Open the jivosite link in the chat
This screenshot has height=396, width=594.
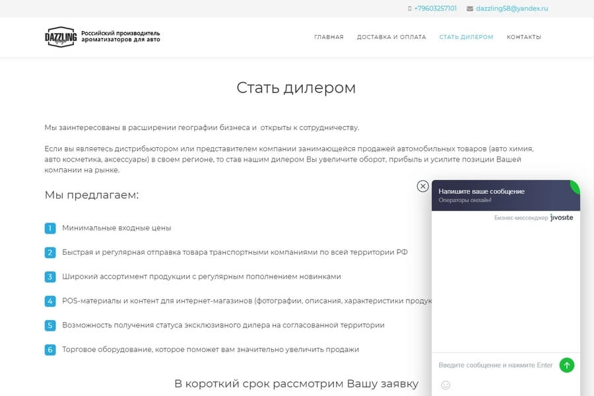[x=562, y=217]
